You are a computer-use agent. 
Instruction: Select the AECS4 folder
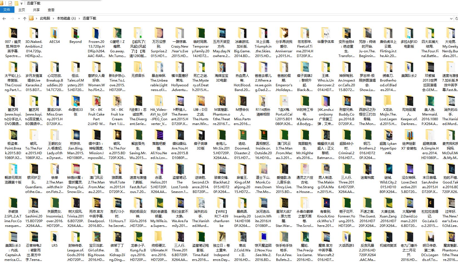54,36
